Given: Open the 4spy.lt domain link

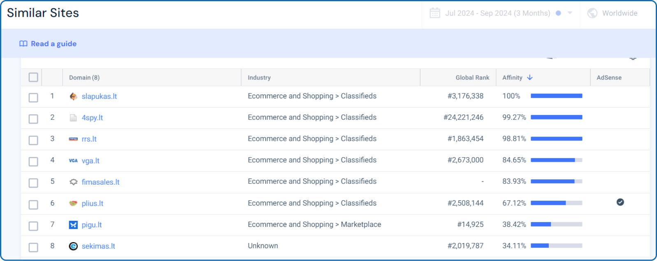Looking at the screenshot, I should coord(92,118).
